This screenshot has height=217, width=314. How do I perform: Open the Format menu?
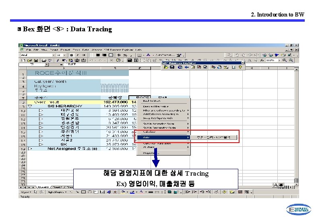pos(65,50)
